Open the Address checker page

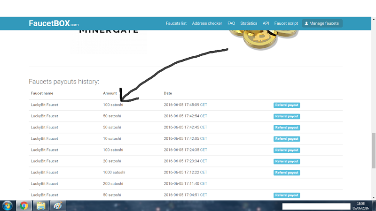click(x=207, y=23)
